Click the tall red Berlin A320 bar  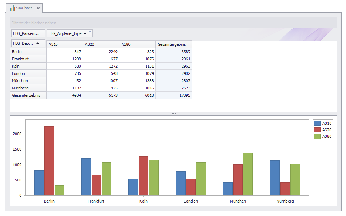[x=49, y=160]
